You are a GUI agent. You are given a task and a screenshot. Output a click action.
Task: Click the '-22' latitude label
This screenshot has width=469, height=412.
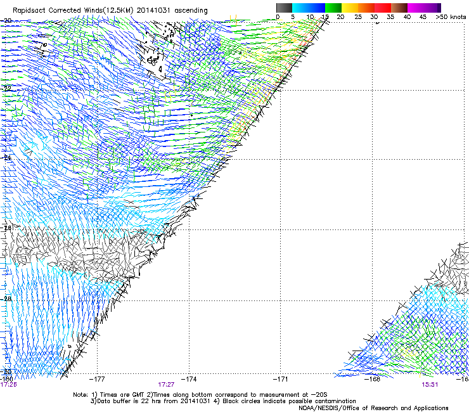tap(6, 88)
